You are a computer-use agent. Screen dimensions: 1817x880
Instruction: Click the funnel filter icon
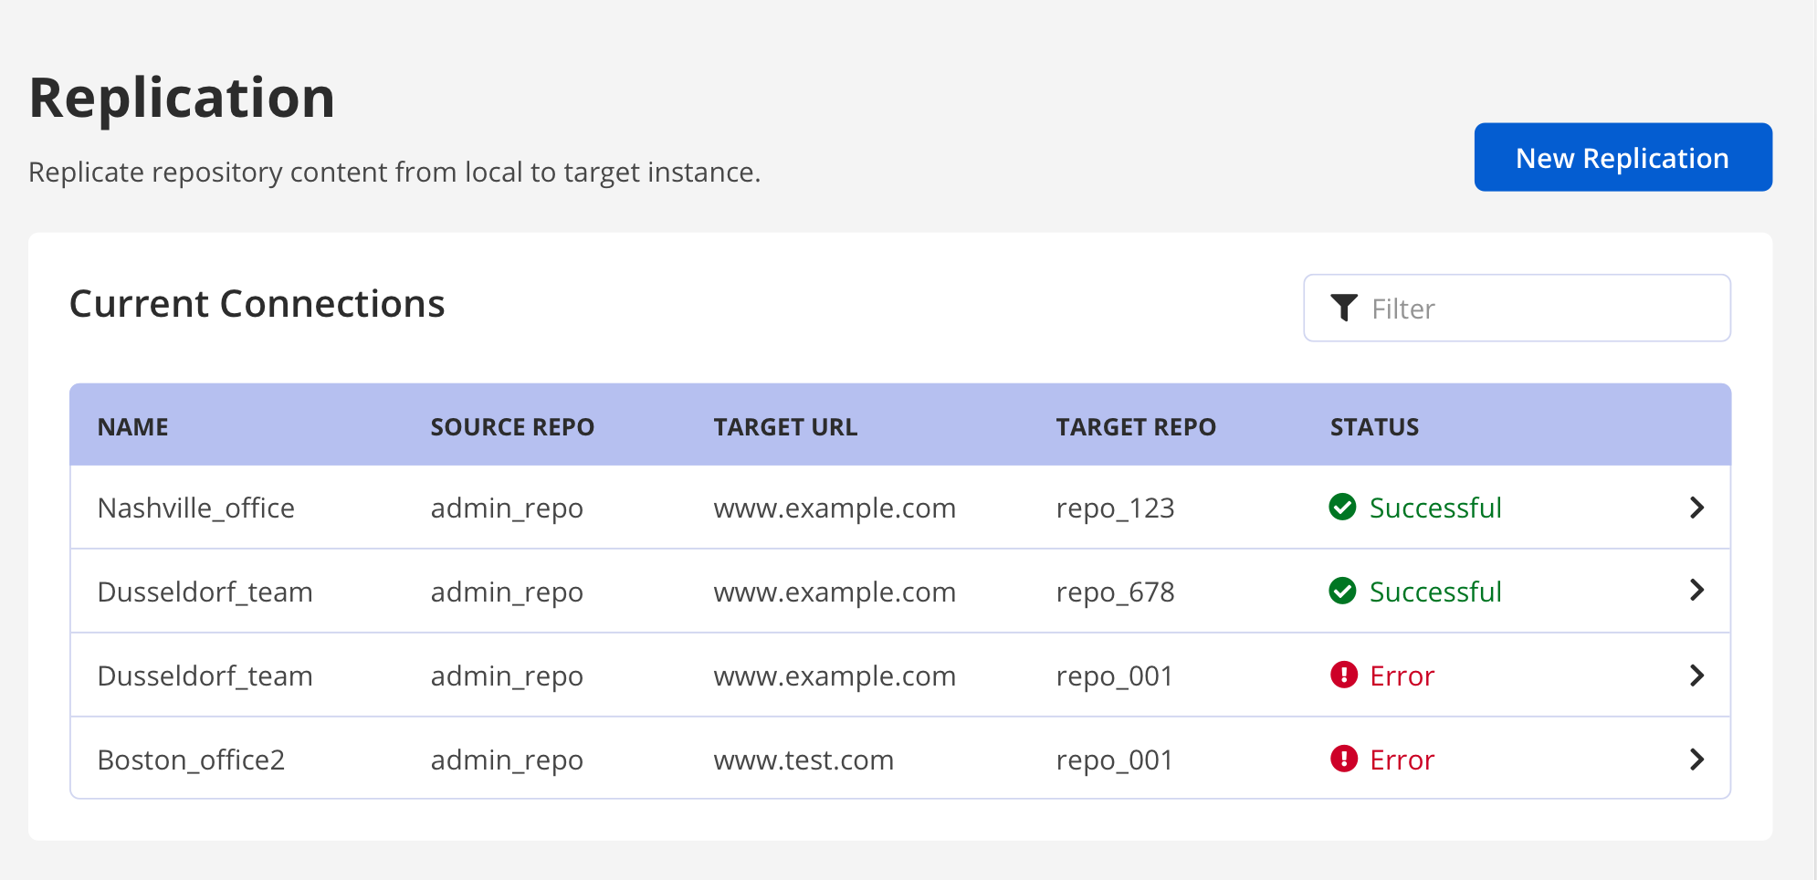click(x=1343, y=309)
